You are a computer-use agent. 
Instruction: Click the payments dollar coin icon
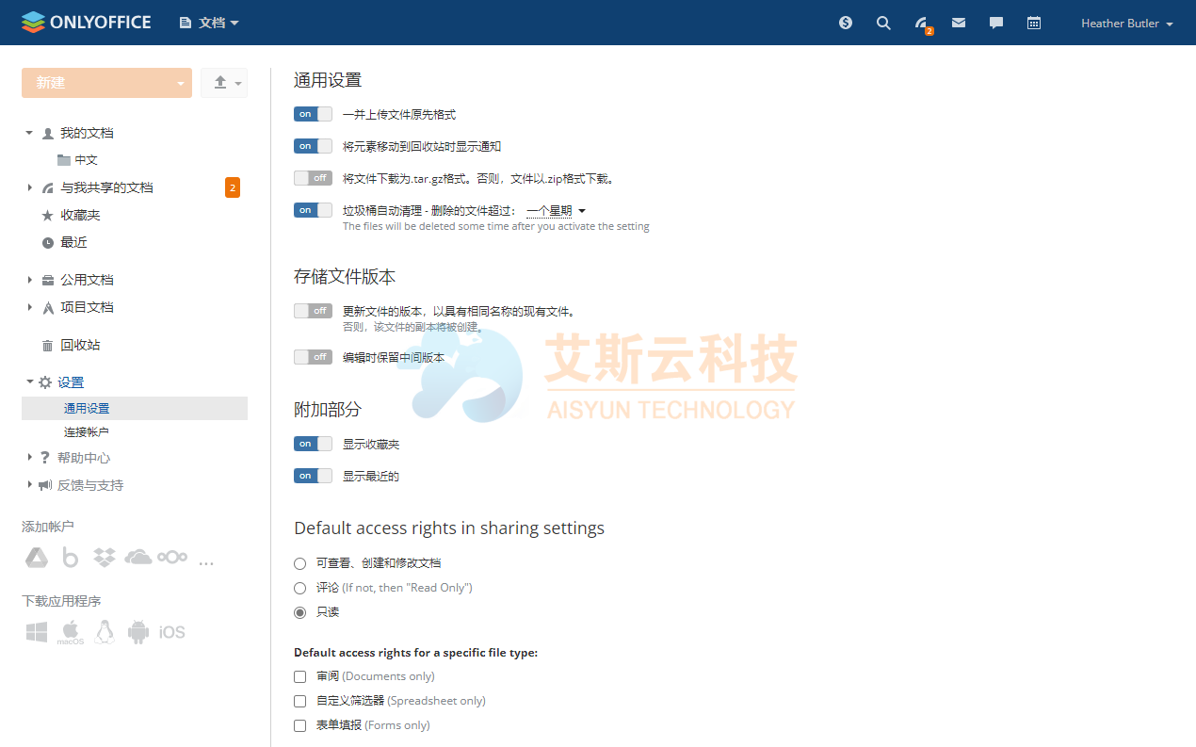click(x=846, y=23)
